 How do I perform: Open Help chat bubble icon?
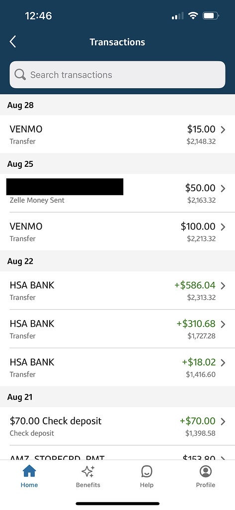click(x=147, y=471)
